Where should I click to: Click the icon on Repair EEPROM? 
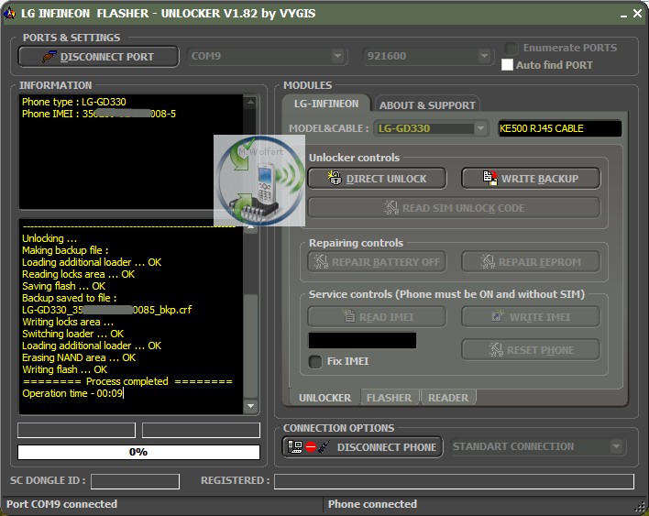pos(488,261)
